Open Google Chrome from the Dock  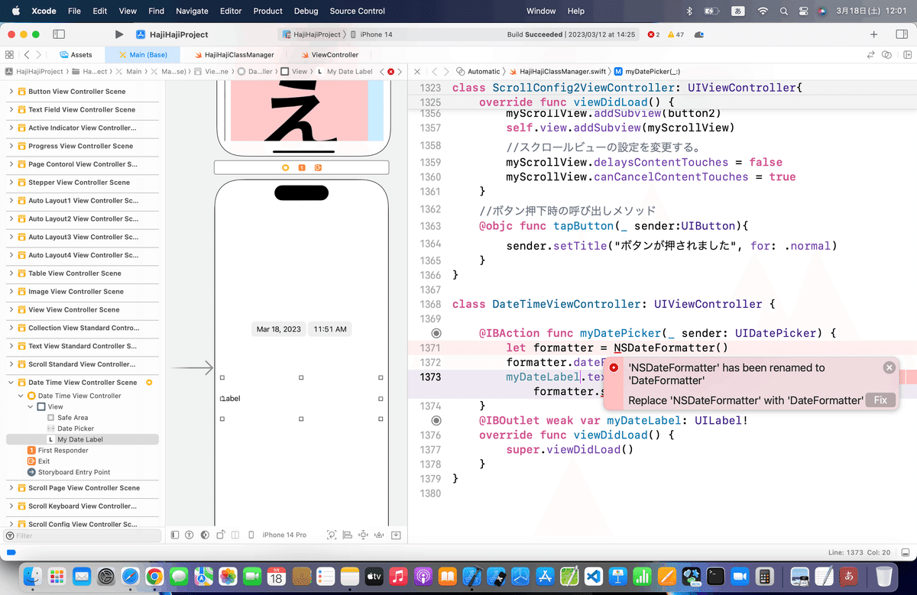coord(154,576)
